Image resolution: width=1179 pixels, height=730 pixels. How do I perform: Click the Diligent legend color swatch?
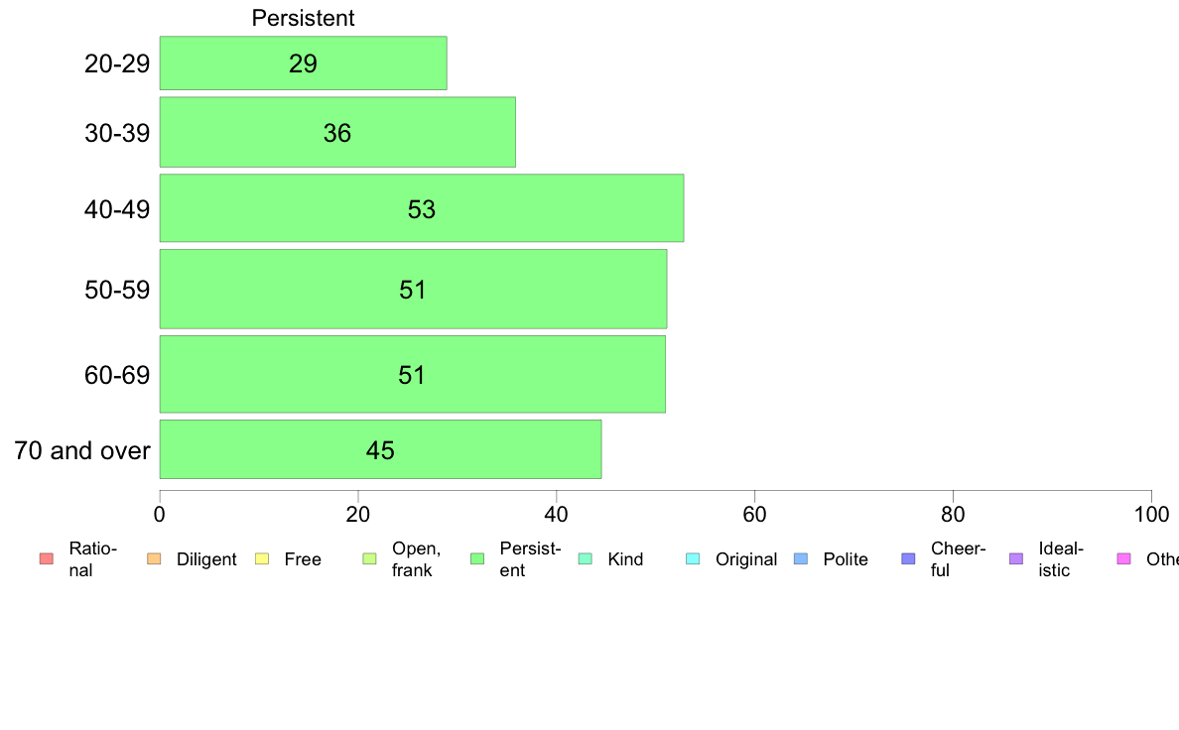click(154, 558)
